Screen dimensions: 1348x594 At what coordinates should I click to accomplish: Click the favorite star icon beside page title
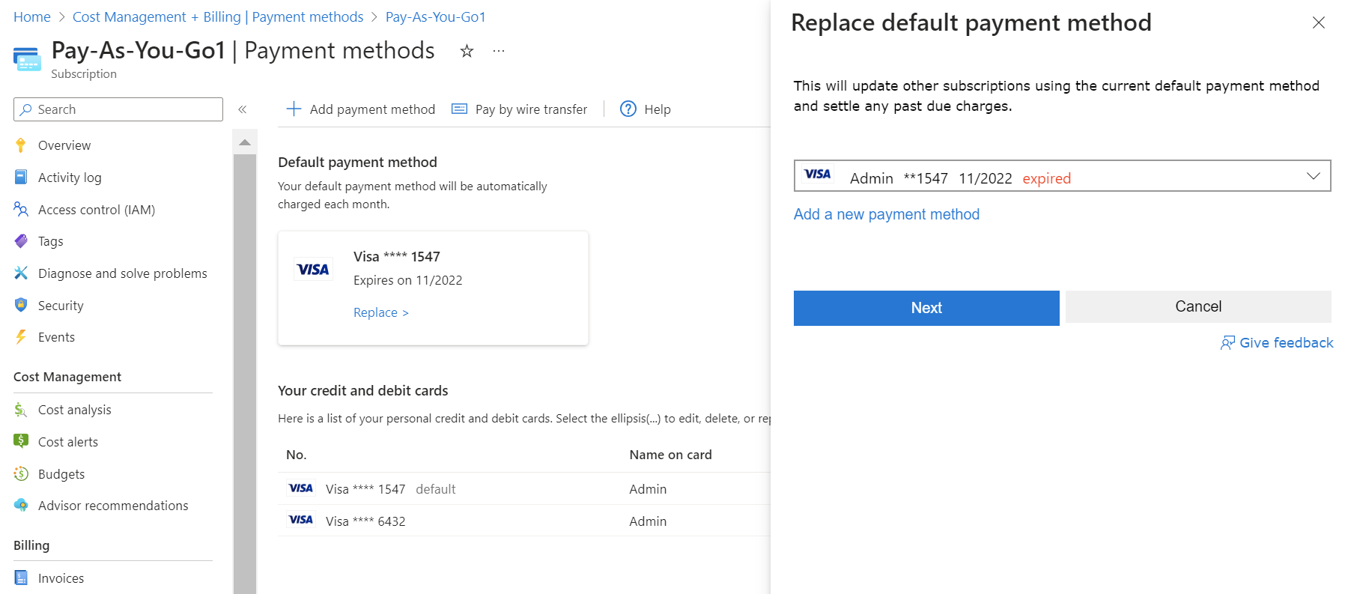467,51
